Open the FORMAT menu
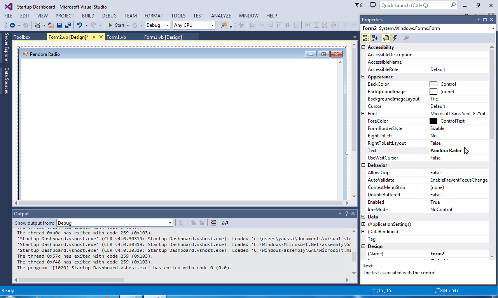The image size is (498, 298). click(x=154, y=16)
